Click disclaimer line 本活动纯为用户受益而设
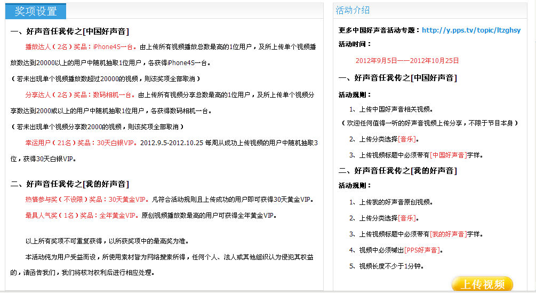 [x=169, y=257]
